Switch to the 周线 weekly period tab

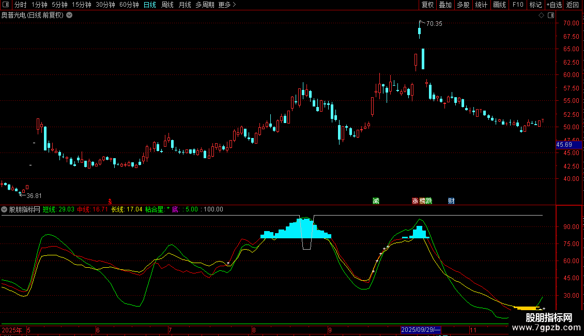(x=167, y=5)
